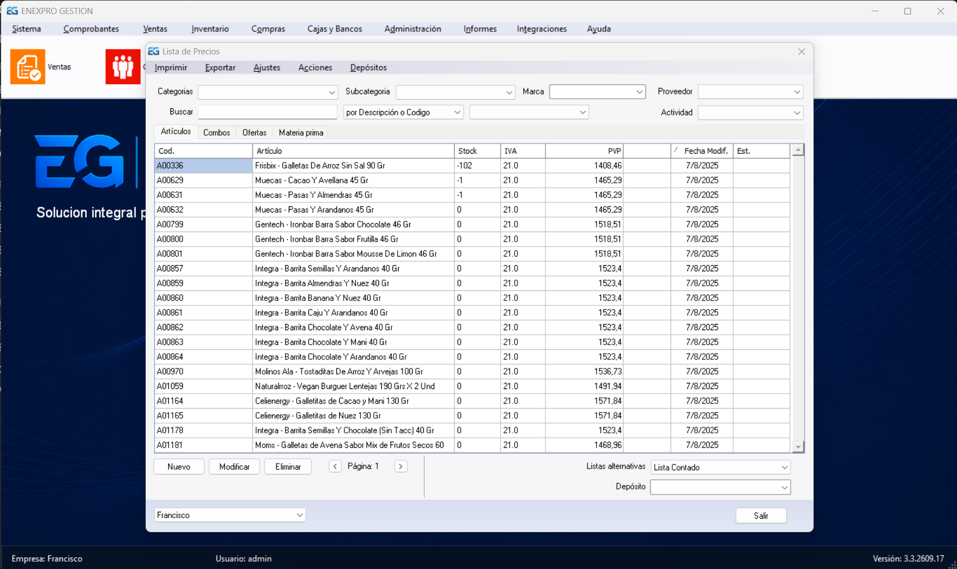Expand the Categorias dropdown
Image resolution: width=957 pixels, height=569 pixels.
tap(332, 92)
